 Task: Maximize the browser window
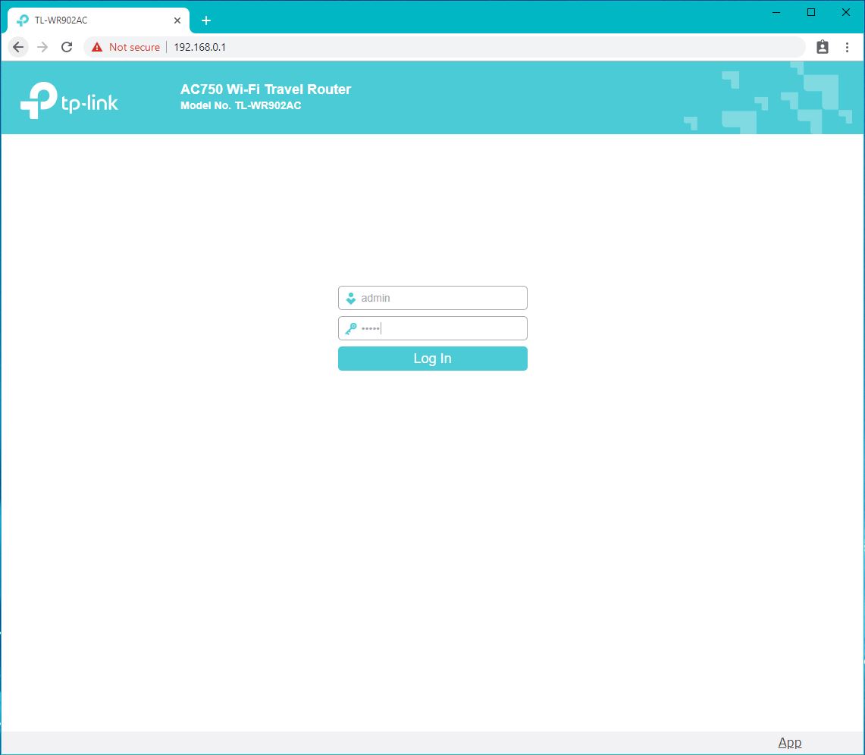811,13
